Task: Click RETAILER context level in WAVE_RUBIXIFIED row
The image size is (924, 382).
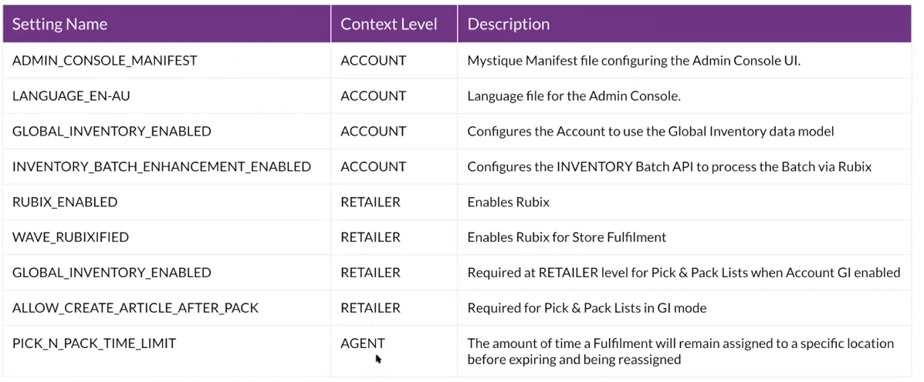Action: click(371, 238)
